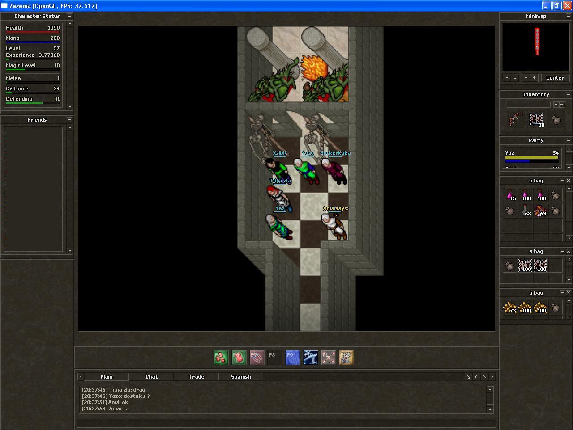Collapse the Friends panel

[x=69, y=120]
